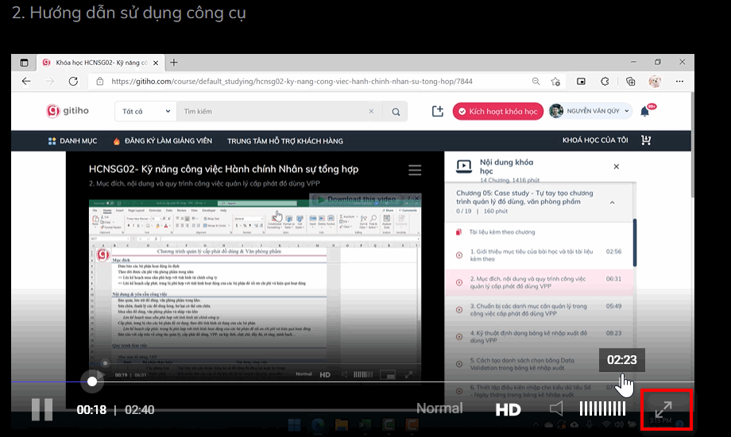Open Tài liệu kèm theo chương
731x437 pixels.
(502, 232)
